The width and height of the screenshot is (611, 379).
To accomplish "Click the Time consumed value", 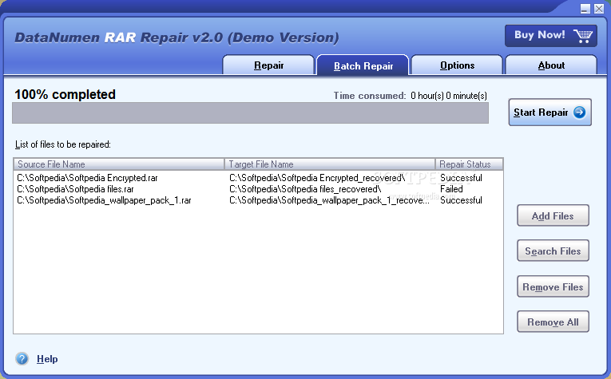I will point(449,96).
